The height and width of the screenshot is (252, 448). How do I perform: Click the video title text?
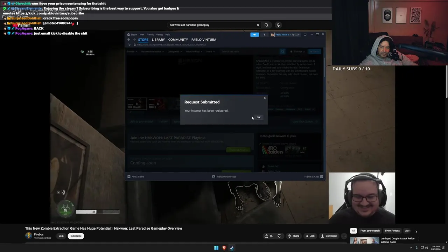[104, 229]
